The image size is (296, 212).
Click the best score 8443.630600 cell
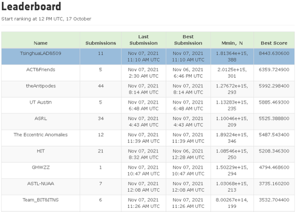click(x=274, y=53)
